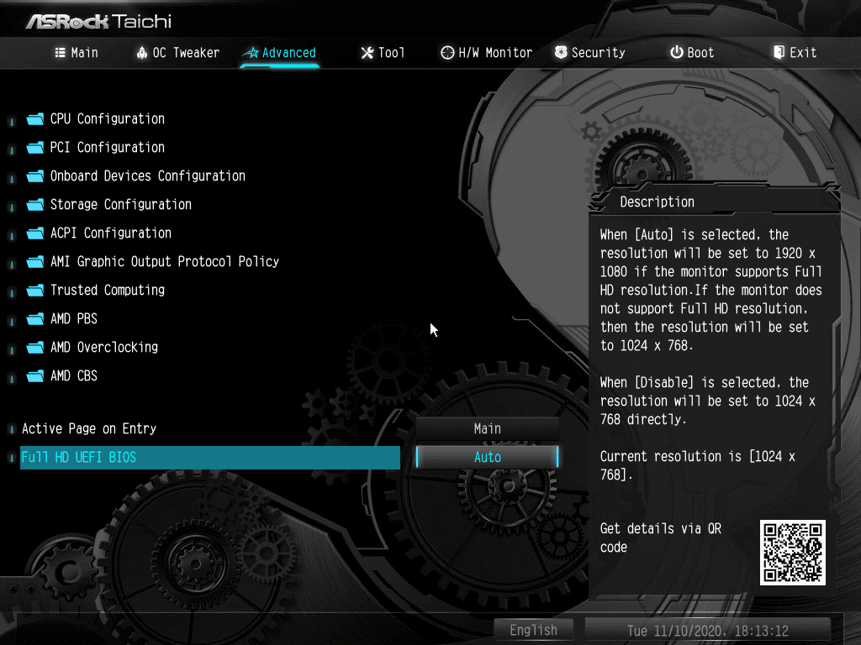Enter Onboard Devices Configuration
This screenshot has width=861, height=645.
pyautogui.click(x=148, y=176)
